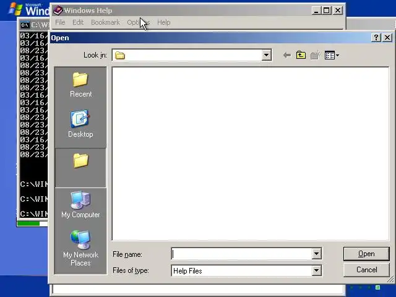396x297 pixels.
Task: Close the Windows Help window
Action: coord(338,11)
